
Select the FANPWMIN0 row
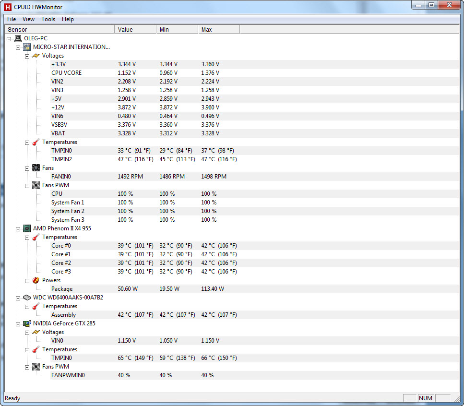255,375
